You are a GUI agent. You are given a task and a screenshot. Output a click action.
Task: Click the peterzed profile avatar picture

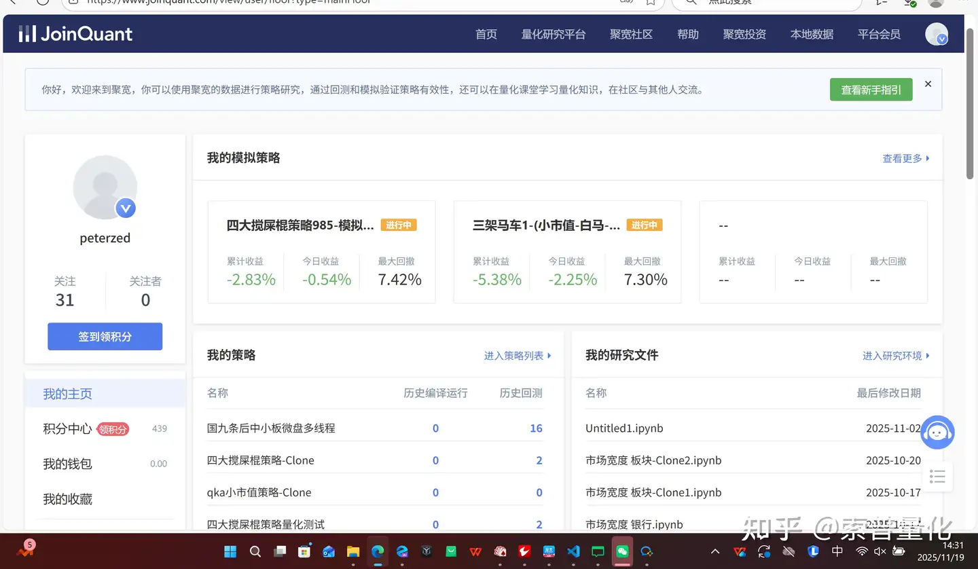coord(105,187)
